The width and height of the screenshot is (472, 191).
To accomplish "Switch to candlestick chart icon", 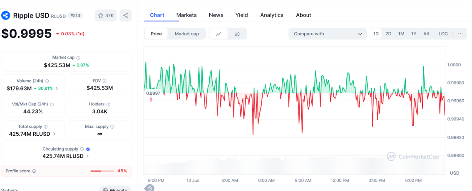I will click(237, 34).
